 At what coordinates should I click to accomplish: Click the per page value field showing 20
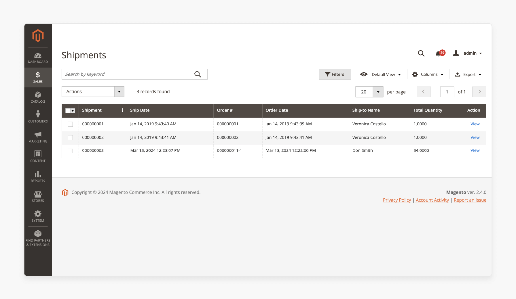[364, 92]
